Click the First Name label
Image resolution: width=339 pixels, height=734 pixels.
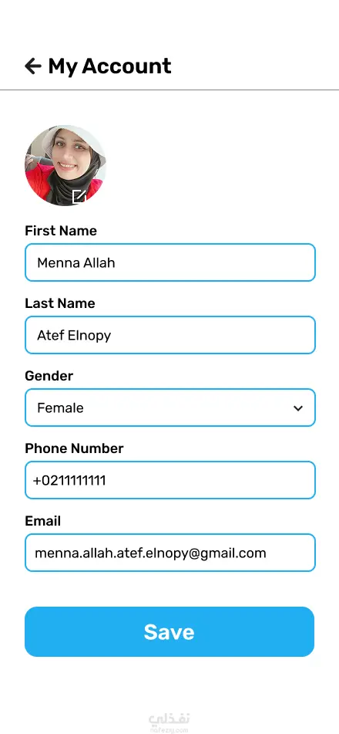[x=61, y=231]
